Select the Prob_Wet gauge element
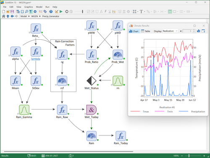 118,55
